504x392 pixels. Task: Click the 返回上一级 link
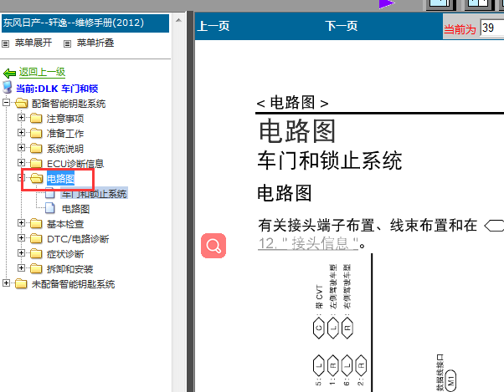42,72
